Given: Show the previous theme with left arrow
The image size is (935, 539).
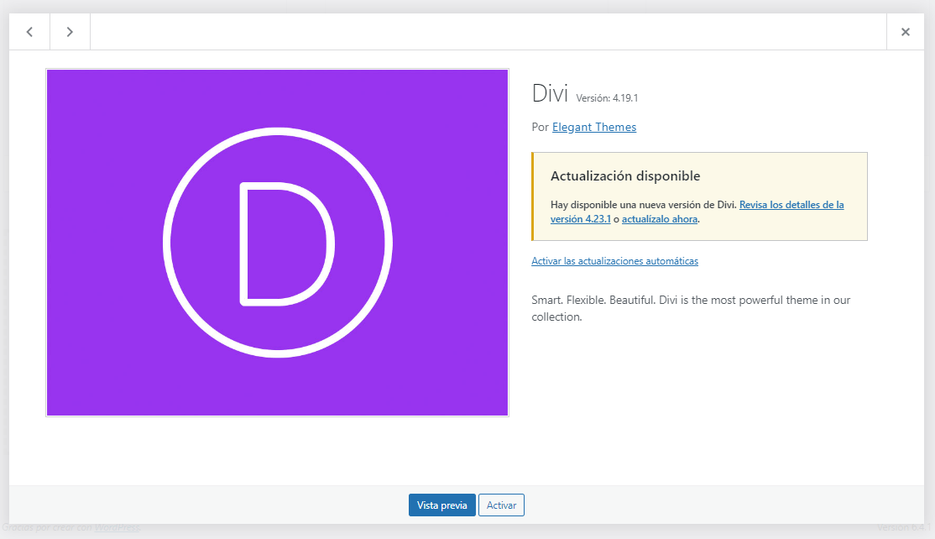Looking at the screenshot, I should [x=29, y=32].
